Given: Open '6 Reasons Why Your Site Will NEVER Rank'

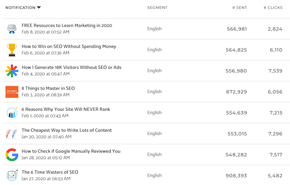Looking at the screenshot, I should click(x=66, y=109).
